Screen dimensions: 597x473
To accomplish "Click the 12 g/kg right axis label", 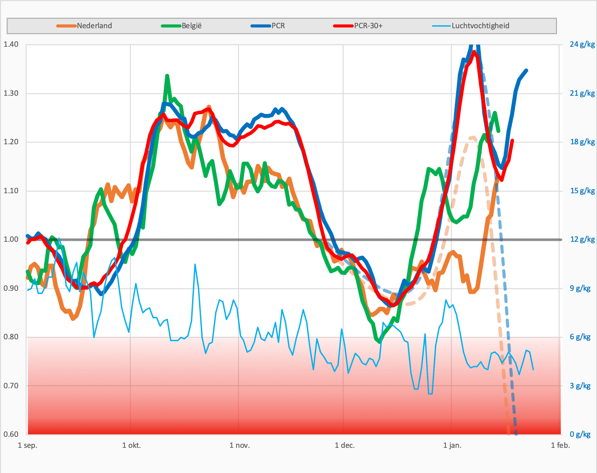I will coord(582,239).
